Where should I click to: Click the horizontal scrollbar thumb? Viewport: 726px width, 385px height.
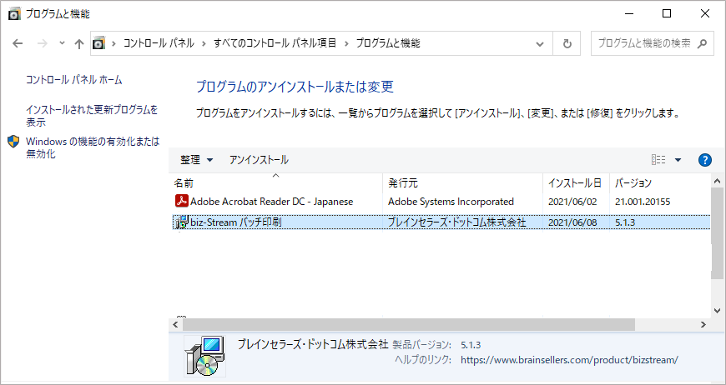click(x=410, y=324)
